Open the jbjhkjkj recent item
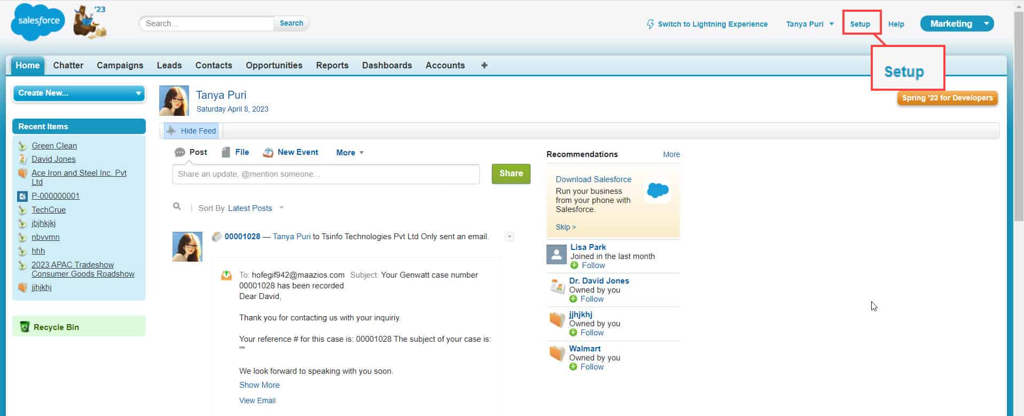 (x=43, y=223)
